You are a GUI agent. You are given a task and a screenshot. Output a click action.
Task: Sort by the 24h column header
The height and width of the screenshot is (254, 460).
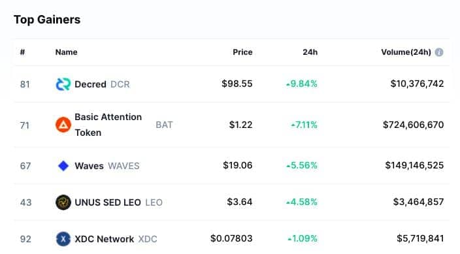(310, 52)
